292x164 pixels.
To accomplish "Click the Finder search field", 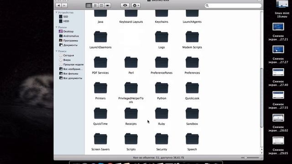I will [x=233, y=5].
